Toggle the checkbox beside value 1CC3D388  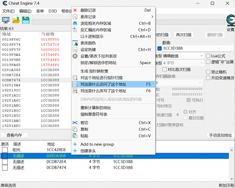(160, 48)
